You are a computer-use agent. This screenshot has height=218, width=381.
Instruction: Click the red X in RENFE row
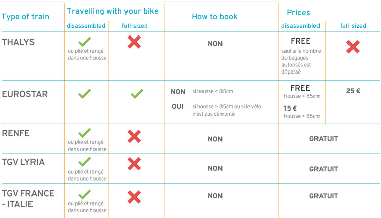(134, 136)
